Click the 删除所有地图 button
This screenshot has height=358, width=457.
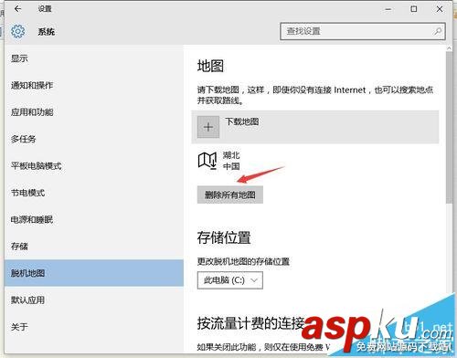(230, 195)
